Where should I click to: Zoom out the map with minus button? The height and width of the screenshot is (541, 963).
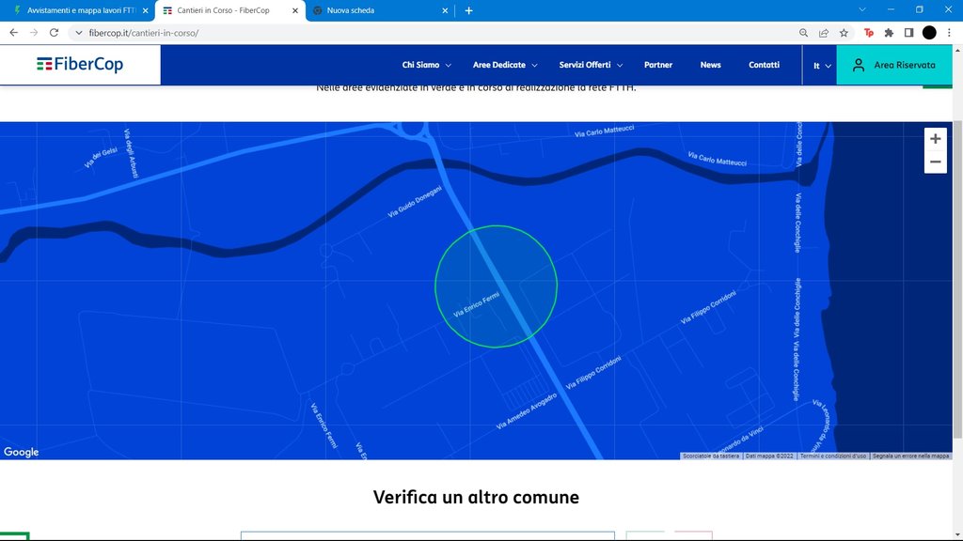pyautogui.click(x=936, y=162)
